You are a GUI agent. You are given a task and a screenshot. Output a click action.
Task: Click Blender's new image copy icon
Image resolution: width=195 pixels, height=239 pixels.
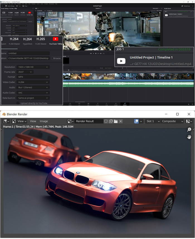point(111,121)
